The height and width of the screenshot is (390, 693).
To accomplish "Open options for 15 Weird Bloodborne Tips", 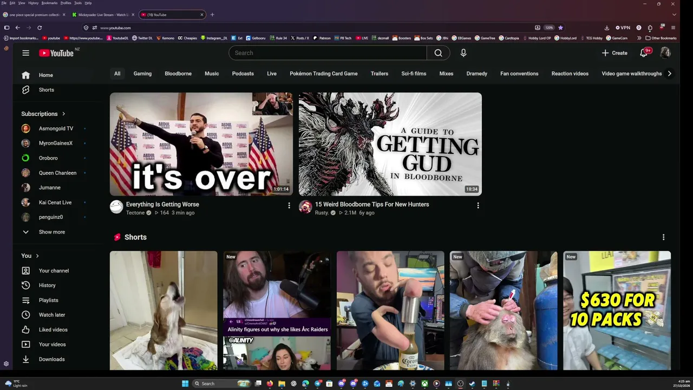I will [478, 205].
